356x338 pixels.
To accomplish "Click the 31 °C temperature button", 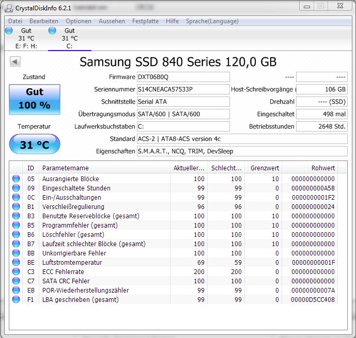I will [x=35, y=144].
